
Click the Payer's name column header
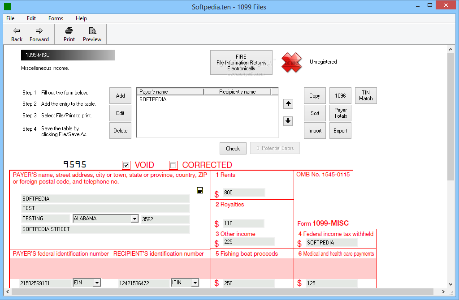170,92
